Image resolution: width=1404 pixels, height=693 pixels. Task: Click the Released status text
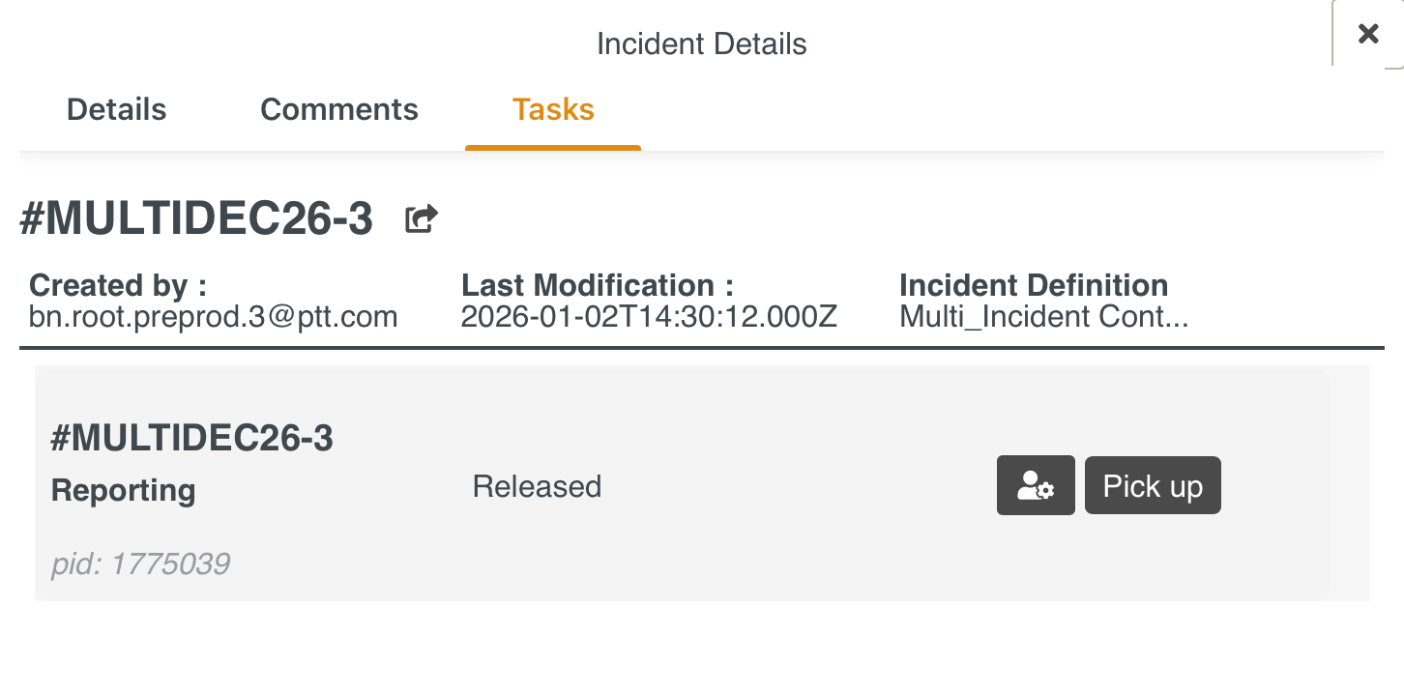[537, 486]
